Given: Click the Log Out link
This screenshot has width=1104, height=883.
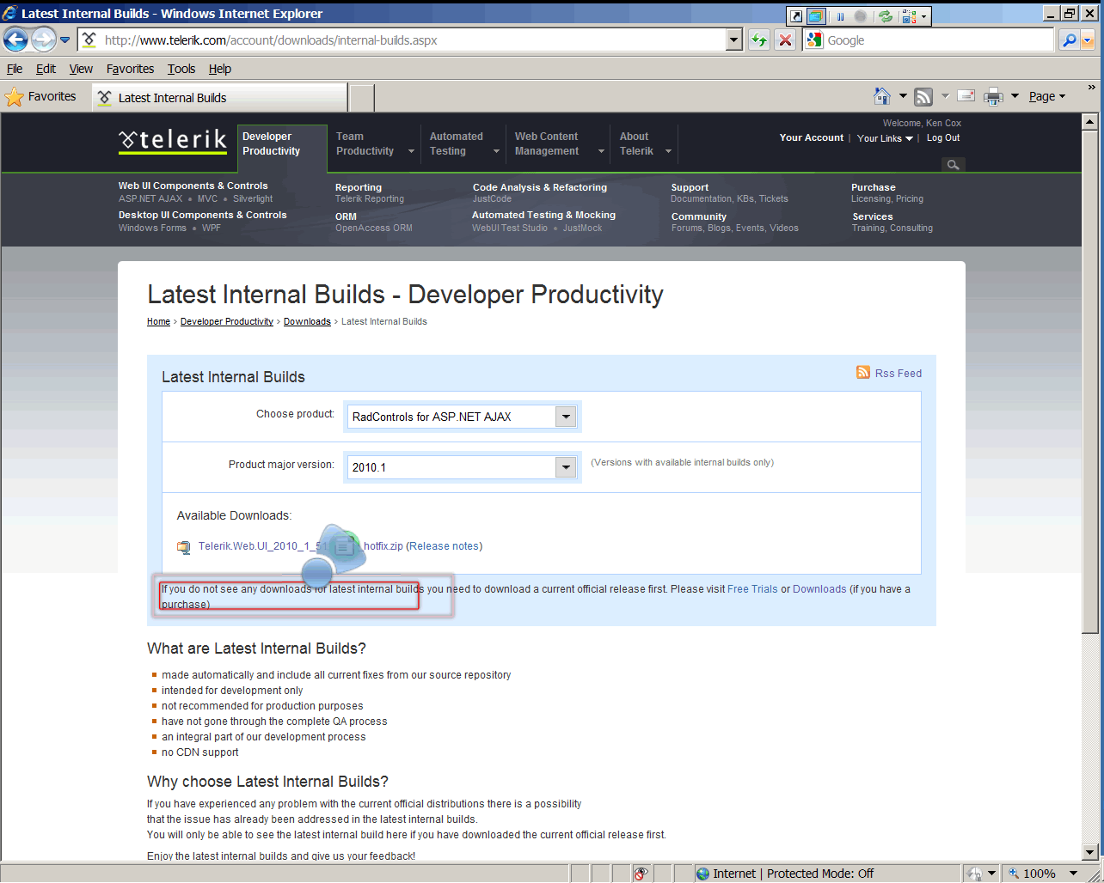Looking at the screenshot, I should [943, 137].
